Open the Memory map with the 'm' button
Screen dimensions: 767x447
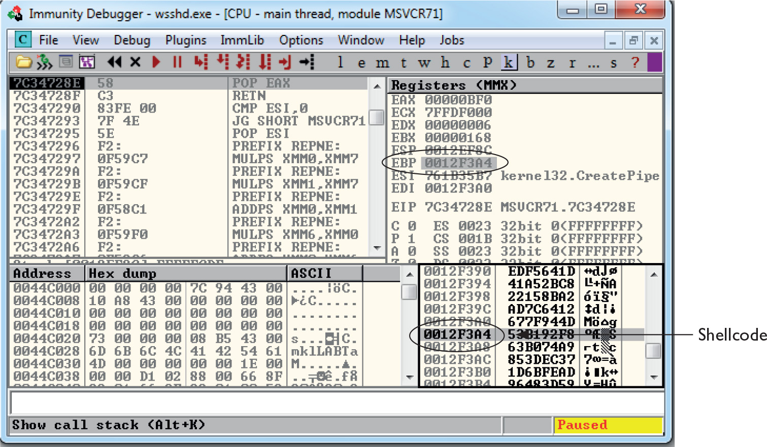coord(382,63)
